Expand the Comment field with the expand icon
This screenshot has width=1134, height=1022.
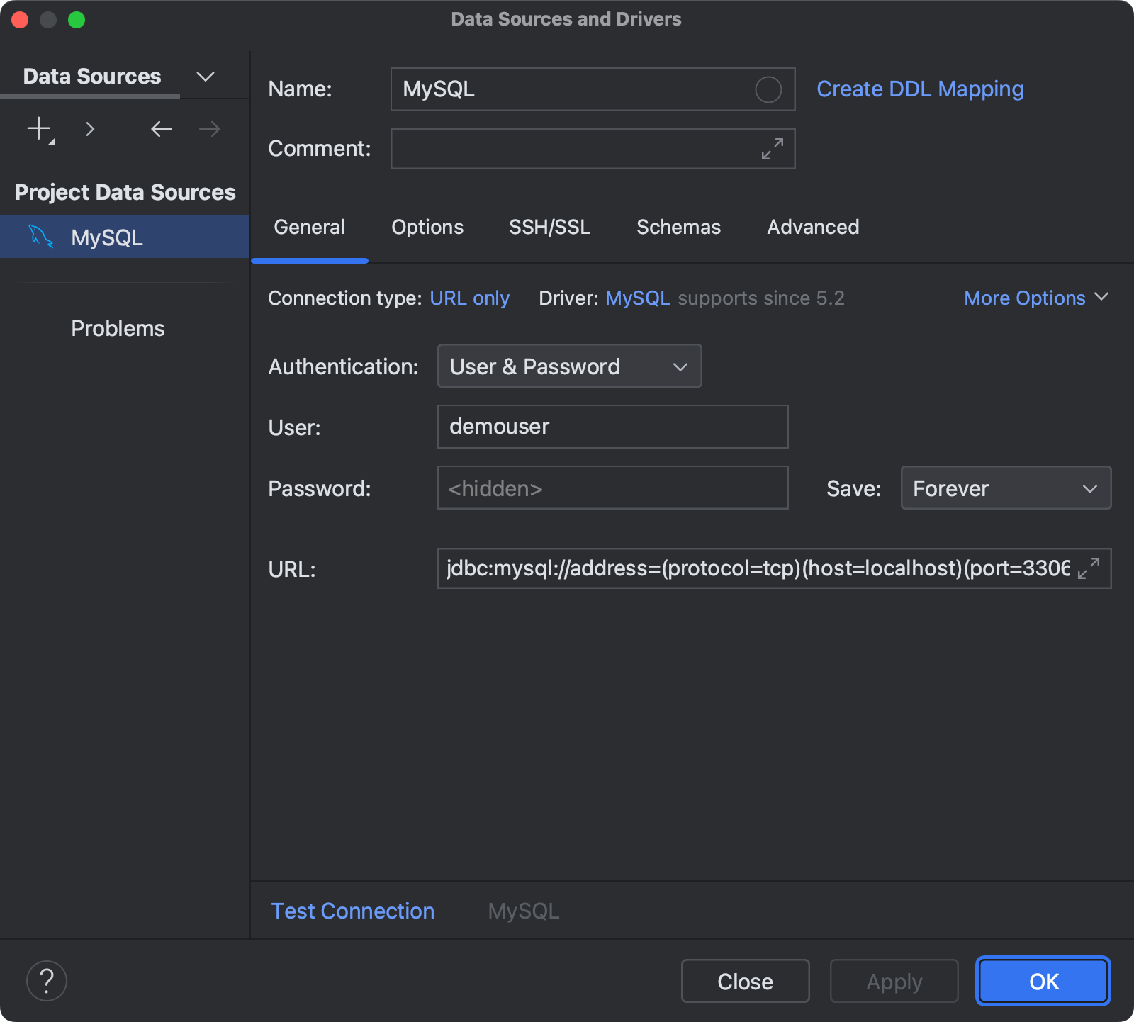point(772,149)
